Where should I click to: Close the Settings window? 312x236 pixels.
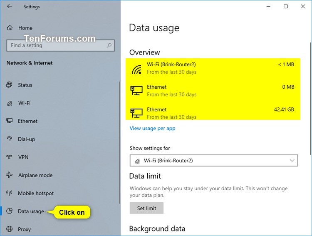click(303, 7)
